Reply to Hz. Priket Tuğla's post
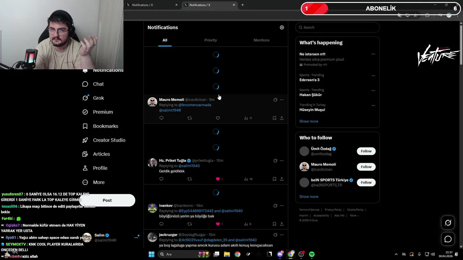Viewport: 463px width, 260px height. point(161,179)
